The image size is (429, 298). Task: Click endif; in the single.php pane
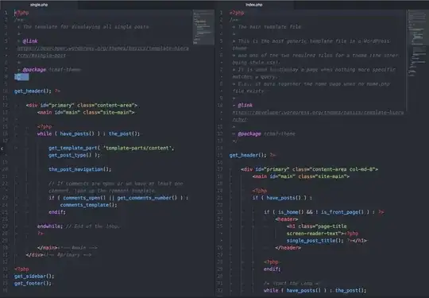click(57, 212)
